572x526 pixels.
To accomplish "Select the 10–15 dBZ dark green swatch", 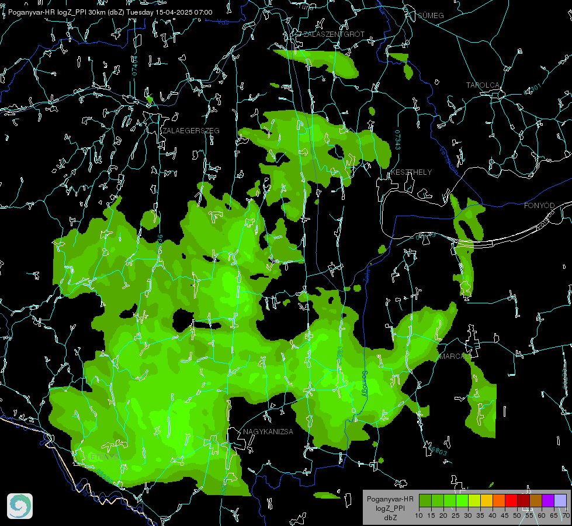I will click(x=425, y=500).
